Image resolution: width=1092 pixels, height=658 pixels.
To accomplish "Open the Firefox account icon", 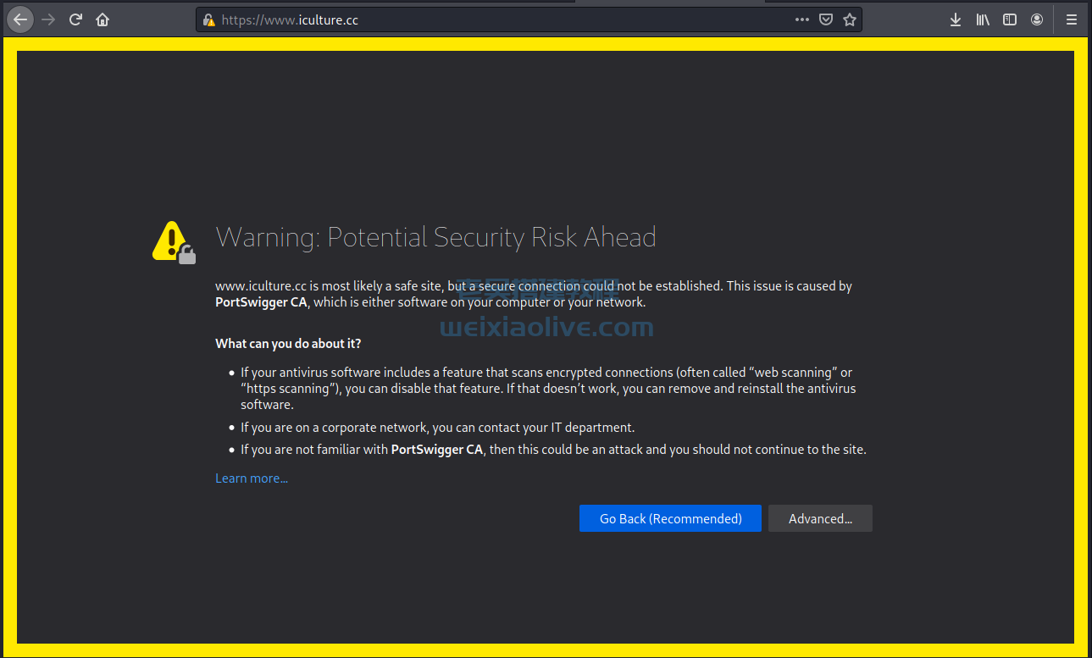I will [1037, 19].
